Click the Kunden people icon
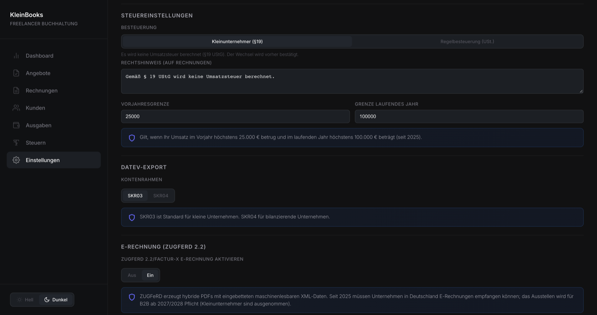The height and width of the screenshot is (315, 597). (x=16, y=108)
